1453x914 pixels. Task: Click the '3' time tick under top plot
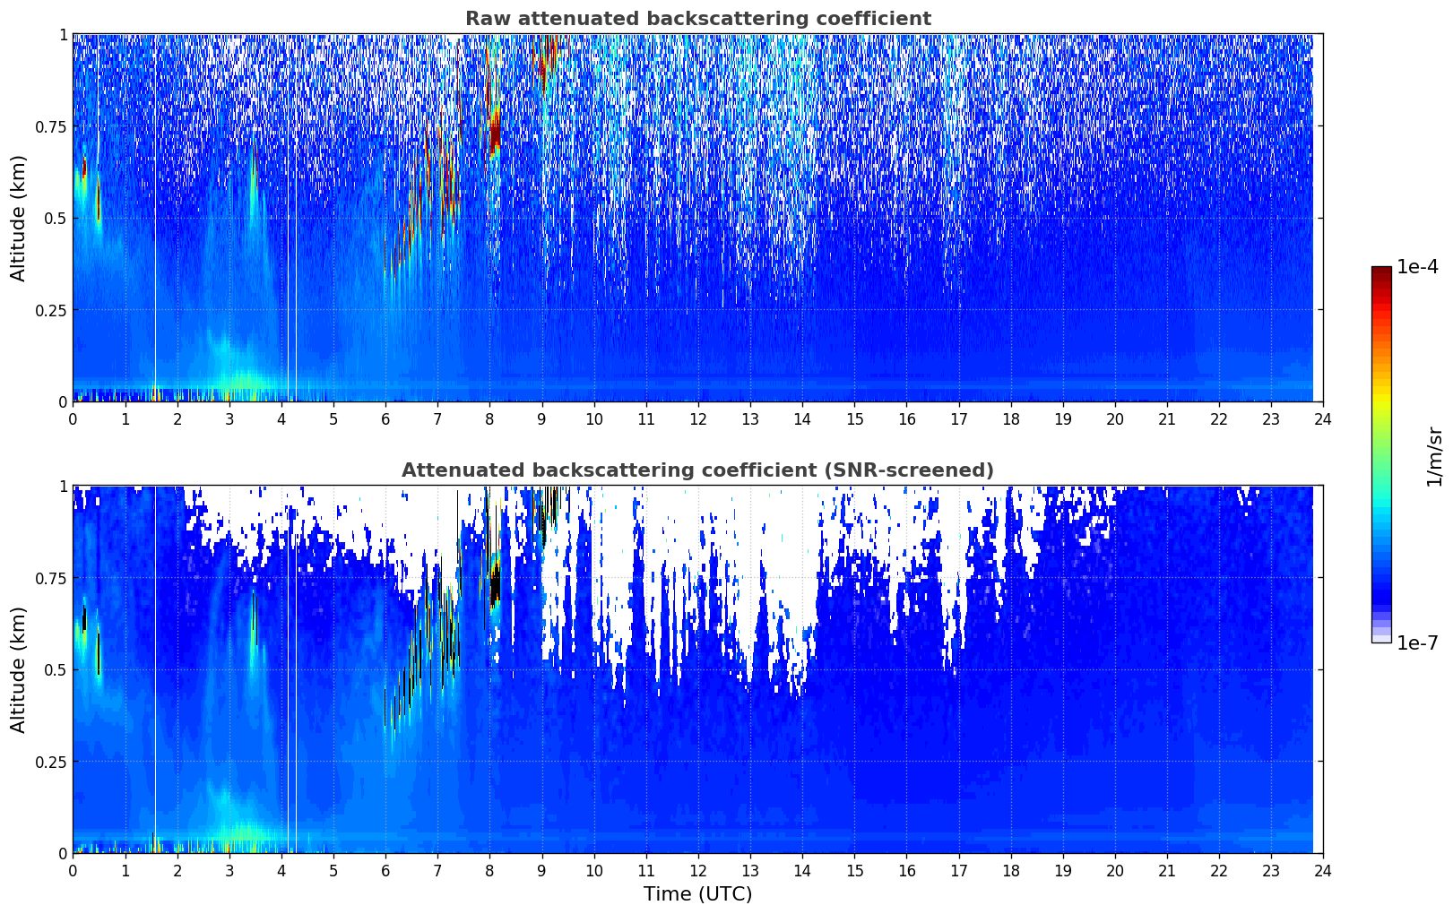229,419
